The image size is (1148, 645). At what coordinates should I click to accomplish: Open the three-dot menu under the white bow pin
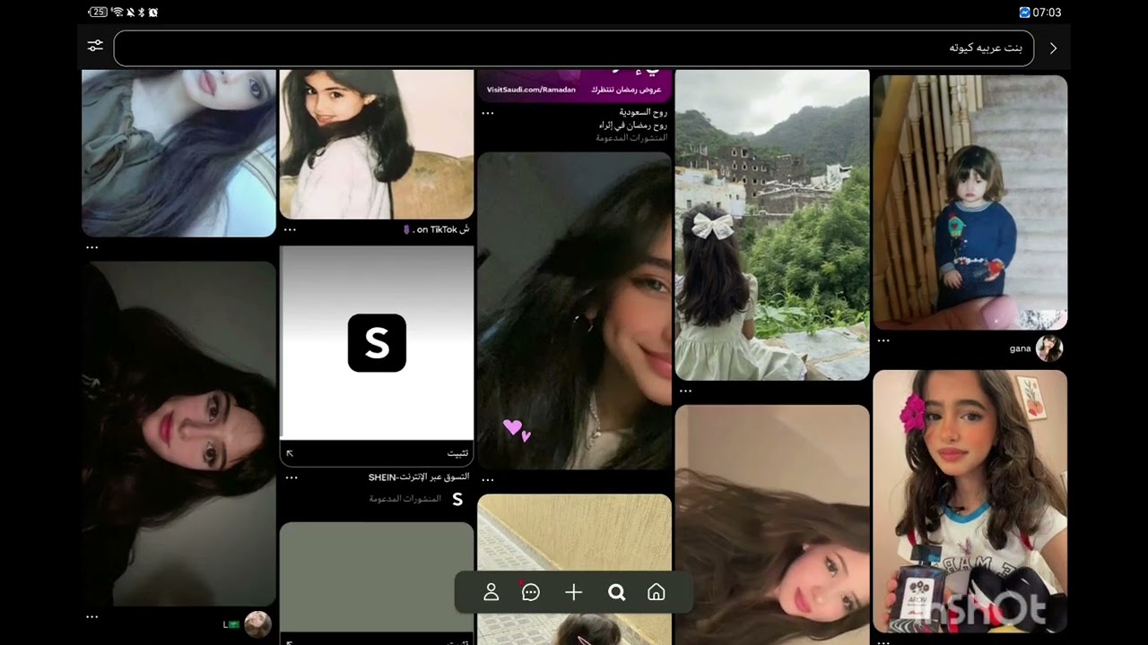coord(685,391)
